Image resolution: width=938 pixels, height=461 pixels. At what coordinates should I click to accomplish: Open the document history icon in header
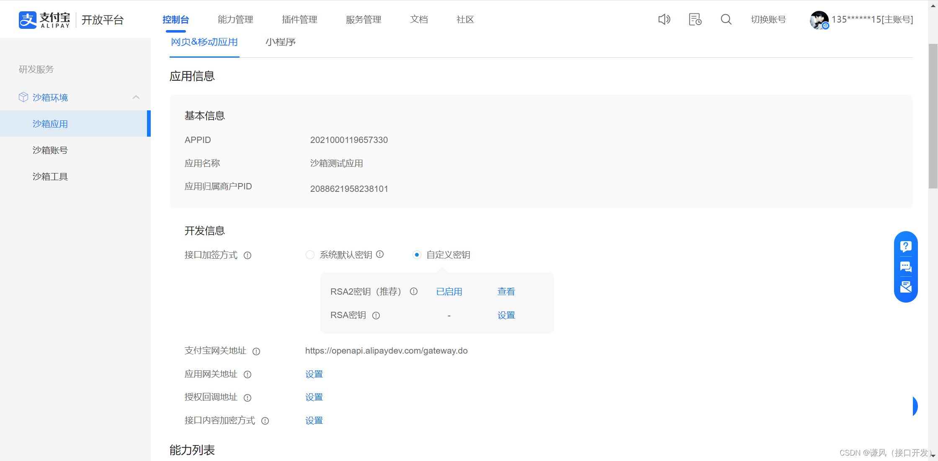[695, 20]
